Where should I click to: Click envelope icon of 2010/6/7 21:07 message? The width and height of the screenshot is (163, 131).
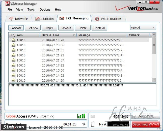[x=14, y=60]
